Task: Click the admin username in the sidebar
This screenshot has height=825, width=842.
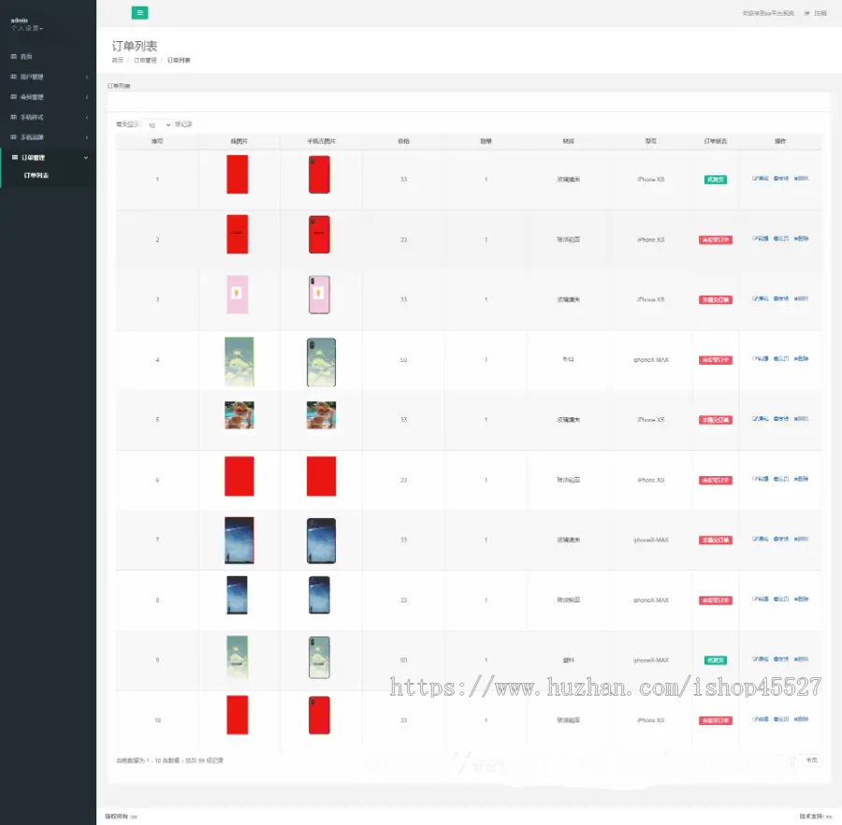Action: coord(20,21)
